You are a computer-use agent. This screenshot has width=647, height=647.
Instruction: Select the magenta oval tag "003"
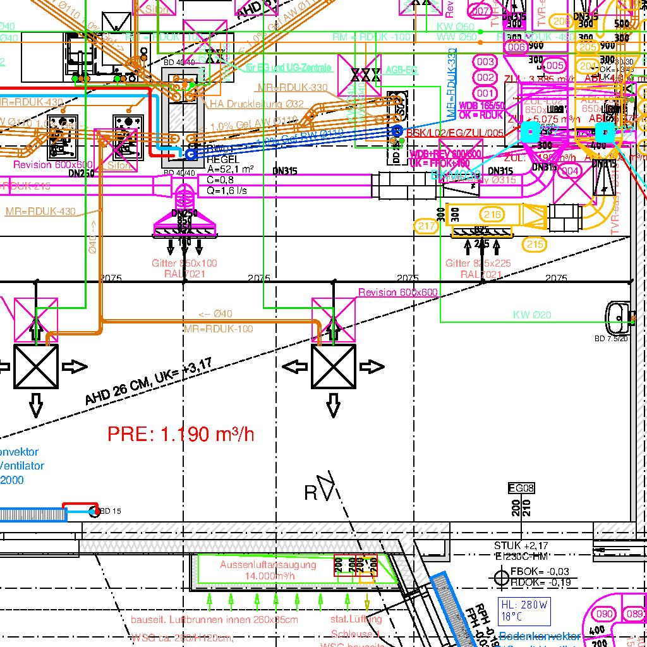485,61
